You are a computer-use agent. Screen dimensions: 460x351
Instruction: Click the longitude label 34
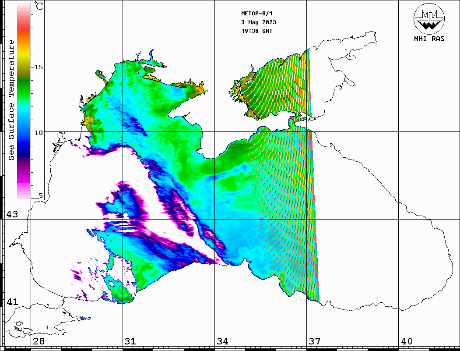pyautogui.click(x=222, y=341)
